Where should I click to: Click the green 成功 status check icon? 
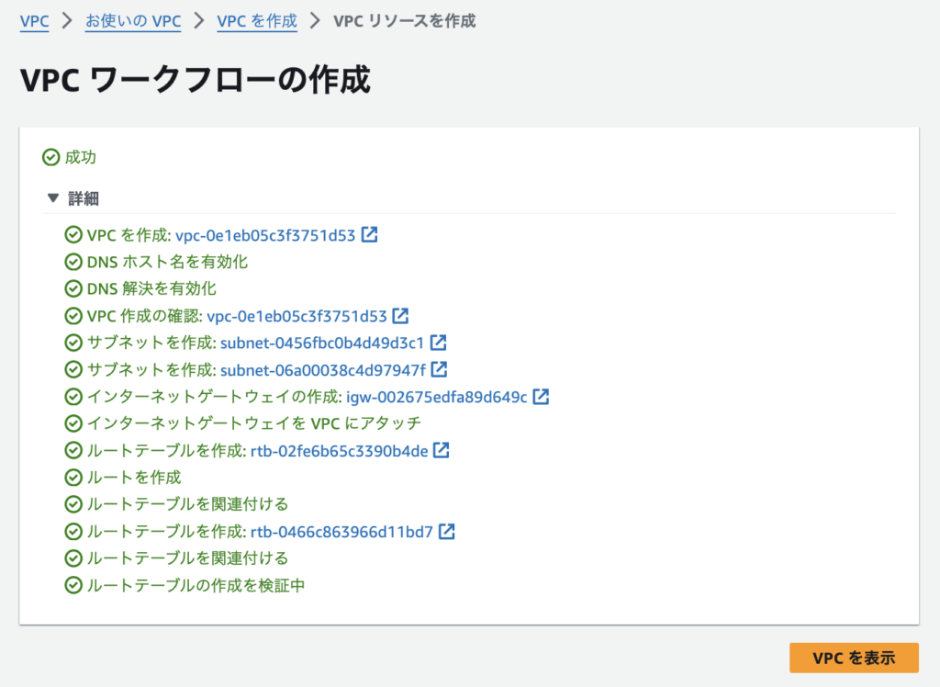pos(51,158)
